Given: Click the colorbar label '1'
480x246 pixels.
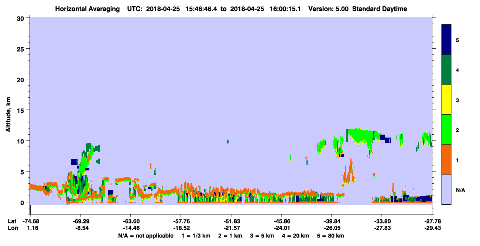Looking at the screenshot, I should pyautogui.click(x=457, y=160).
